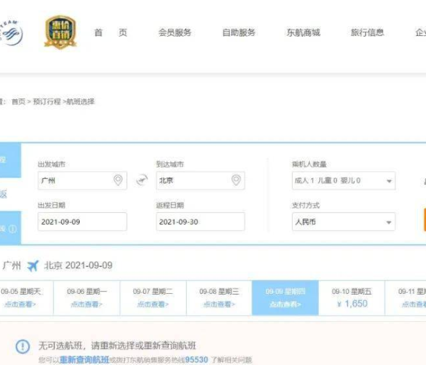Click 预订行程 in the breadcrumb
Viewport: 426px width, 365px height.
coord(47,102)
